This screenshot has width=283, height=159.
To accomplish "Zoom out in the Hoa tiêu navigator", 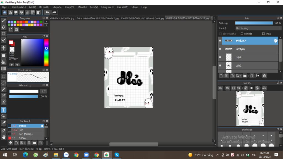I will [239, 88].
